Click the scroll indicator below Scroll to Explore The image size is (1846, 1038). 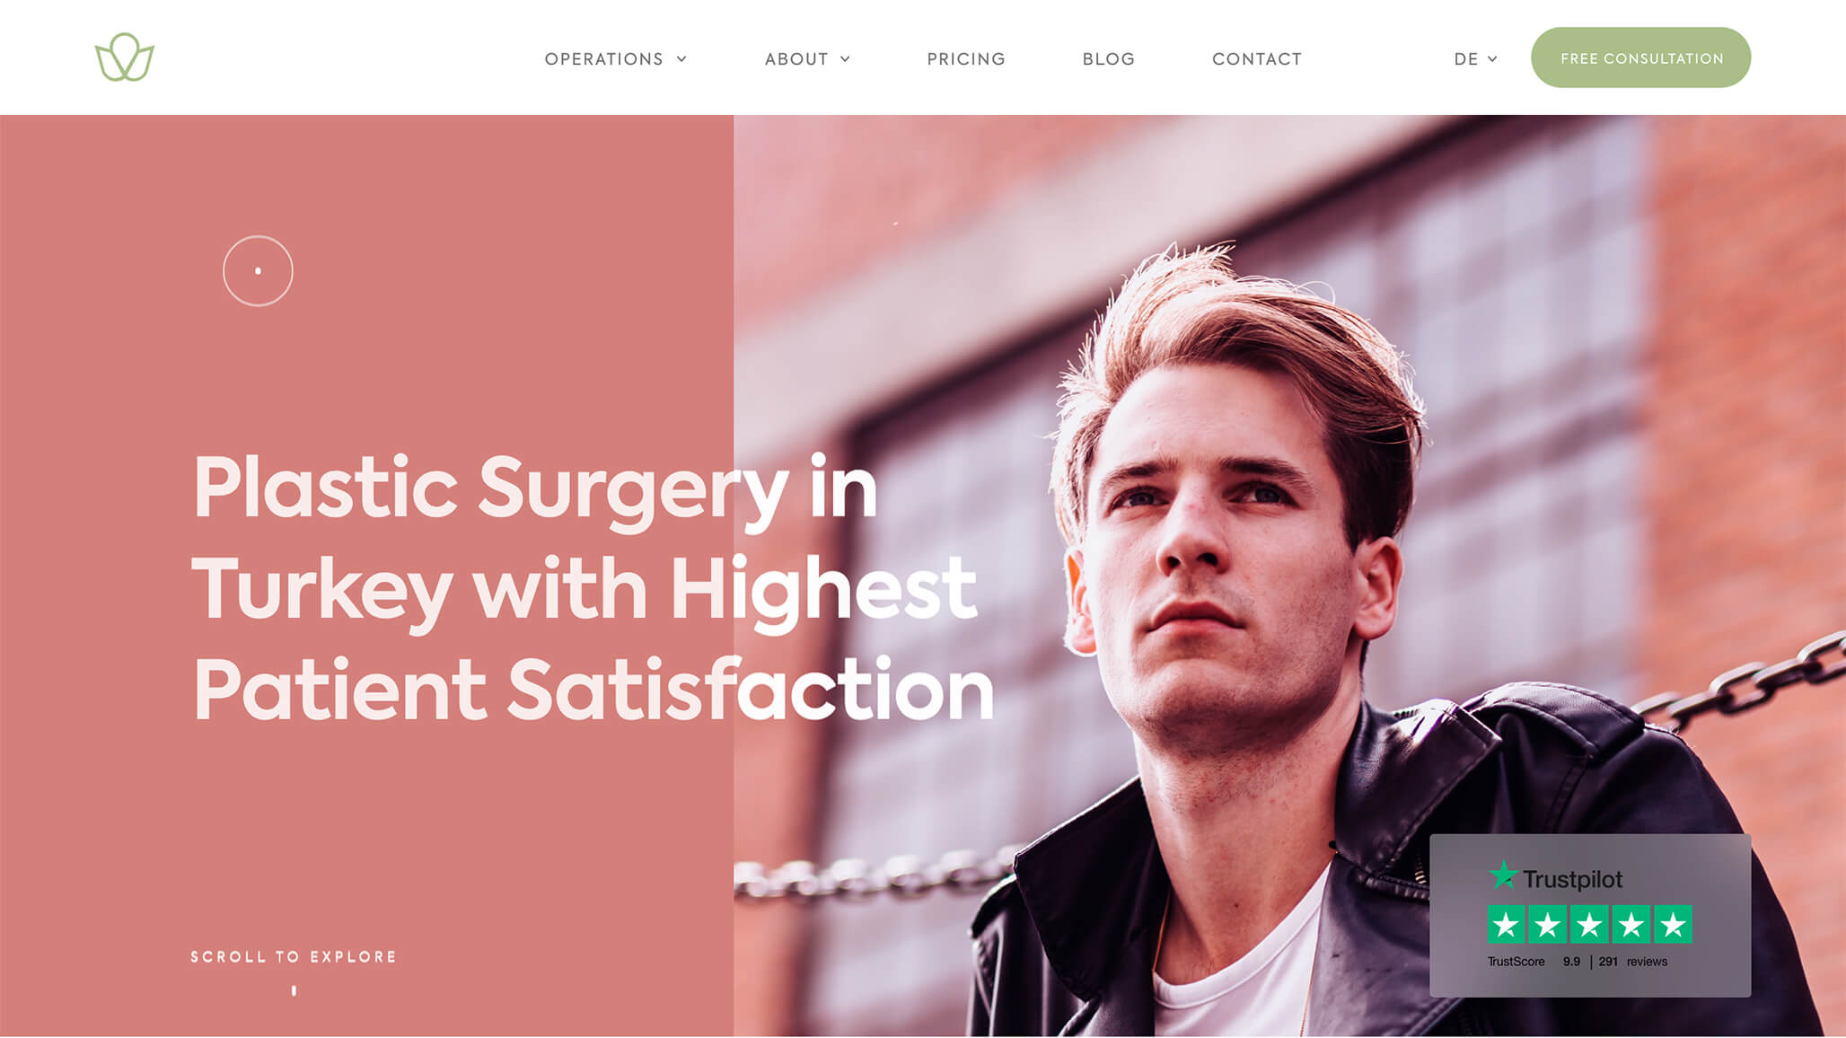click(294, 990)
